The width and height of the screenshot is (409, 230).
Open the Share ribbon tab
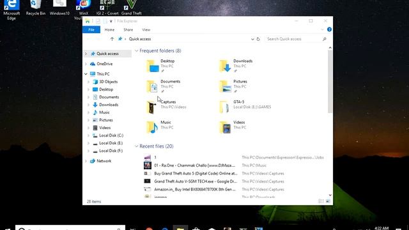click(128, 30)
